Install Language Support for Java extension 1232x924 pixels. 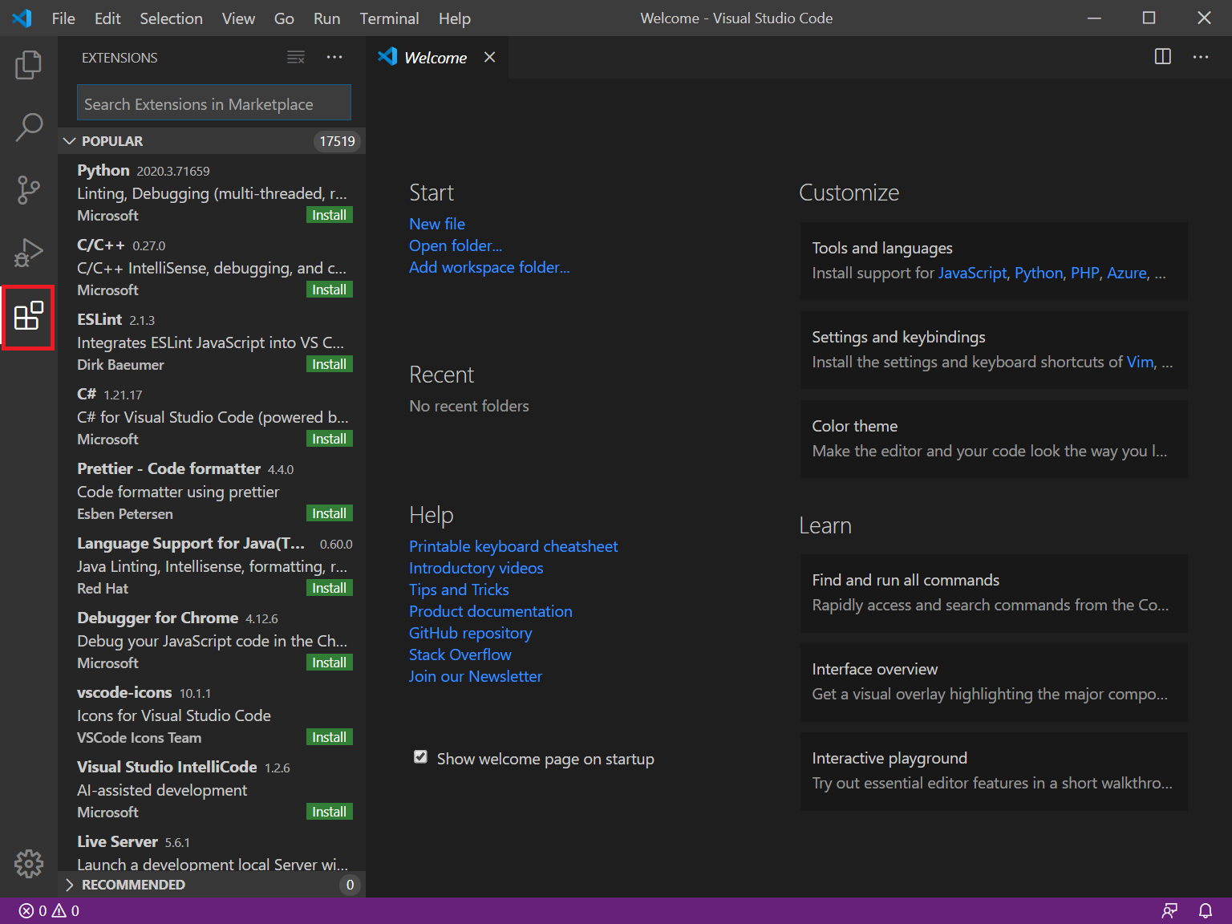330,588
